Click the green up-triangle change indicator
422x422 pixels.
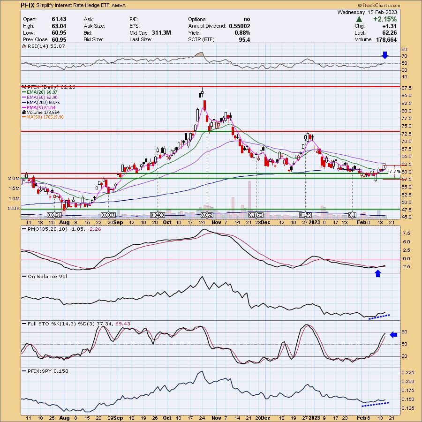click(x=359, y=19)
